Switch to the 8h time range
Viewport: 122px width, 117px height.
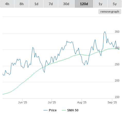pos(22,4)
